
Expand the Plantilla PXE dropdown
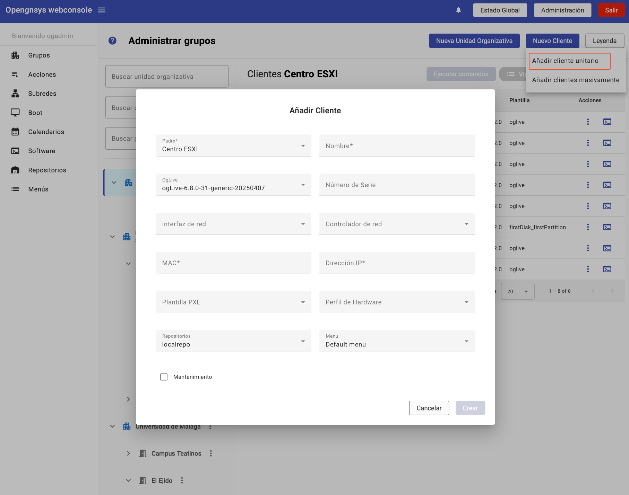coord(233,302)
